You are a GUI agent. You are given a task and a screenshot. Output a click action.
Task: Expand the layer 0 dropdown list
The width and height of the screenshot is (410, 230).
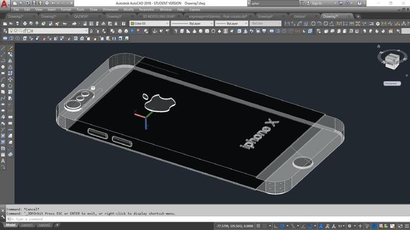pos(86,31)
